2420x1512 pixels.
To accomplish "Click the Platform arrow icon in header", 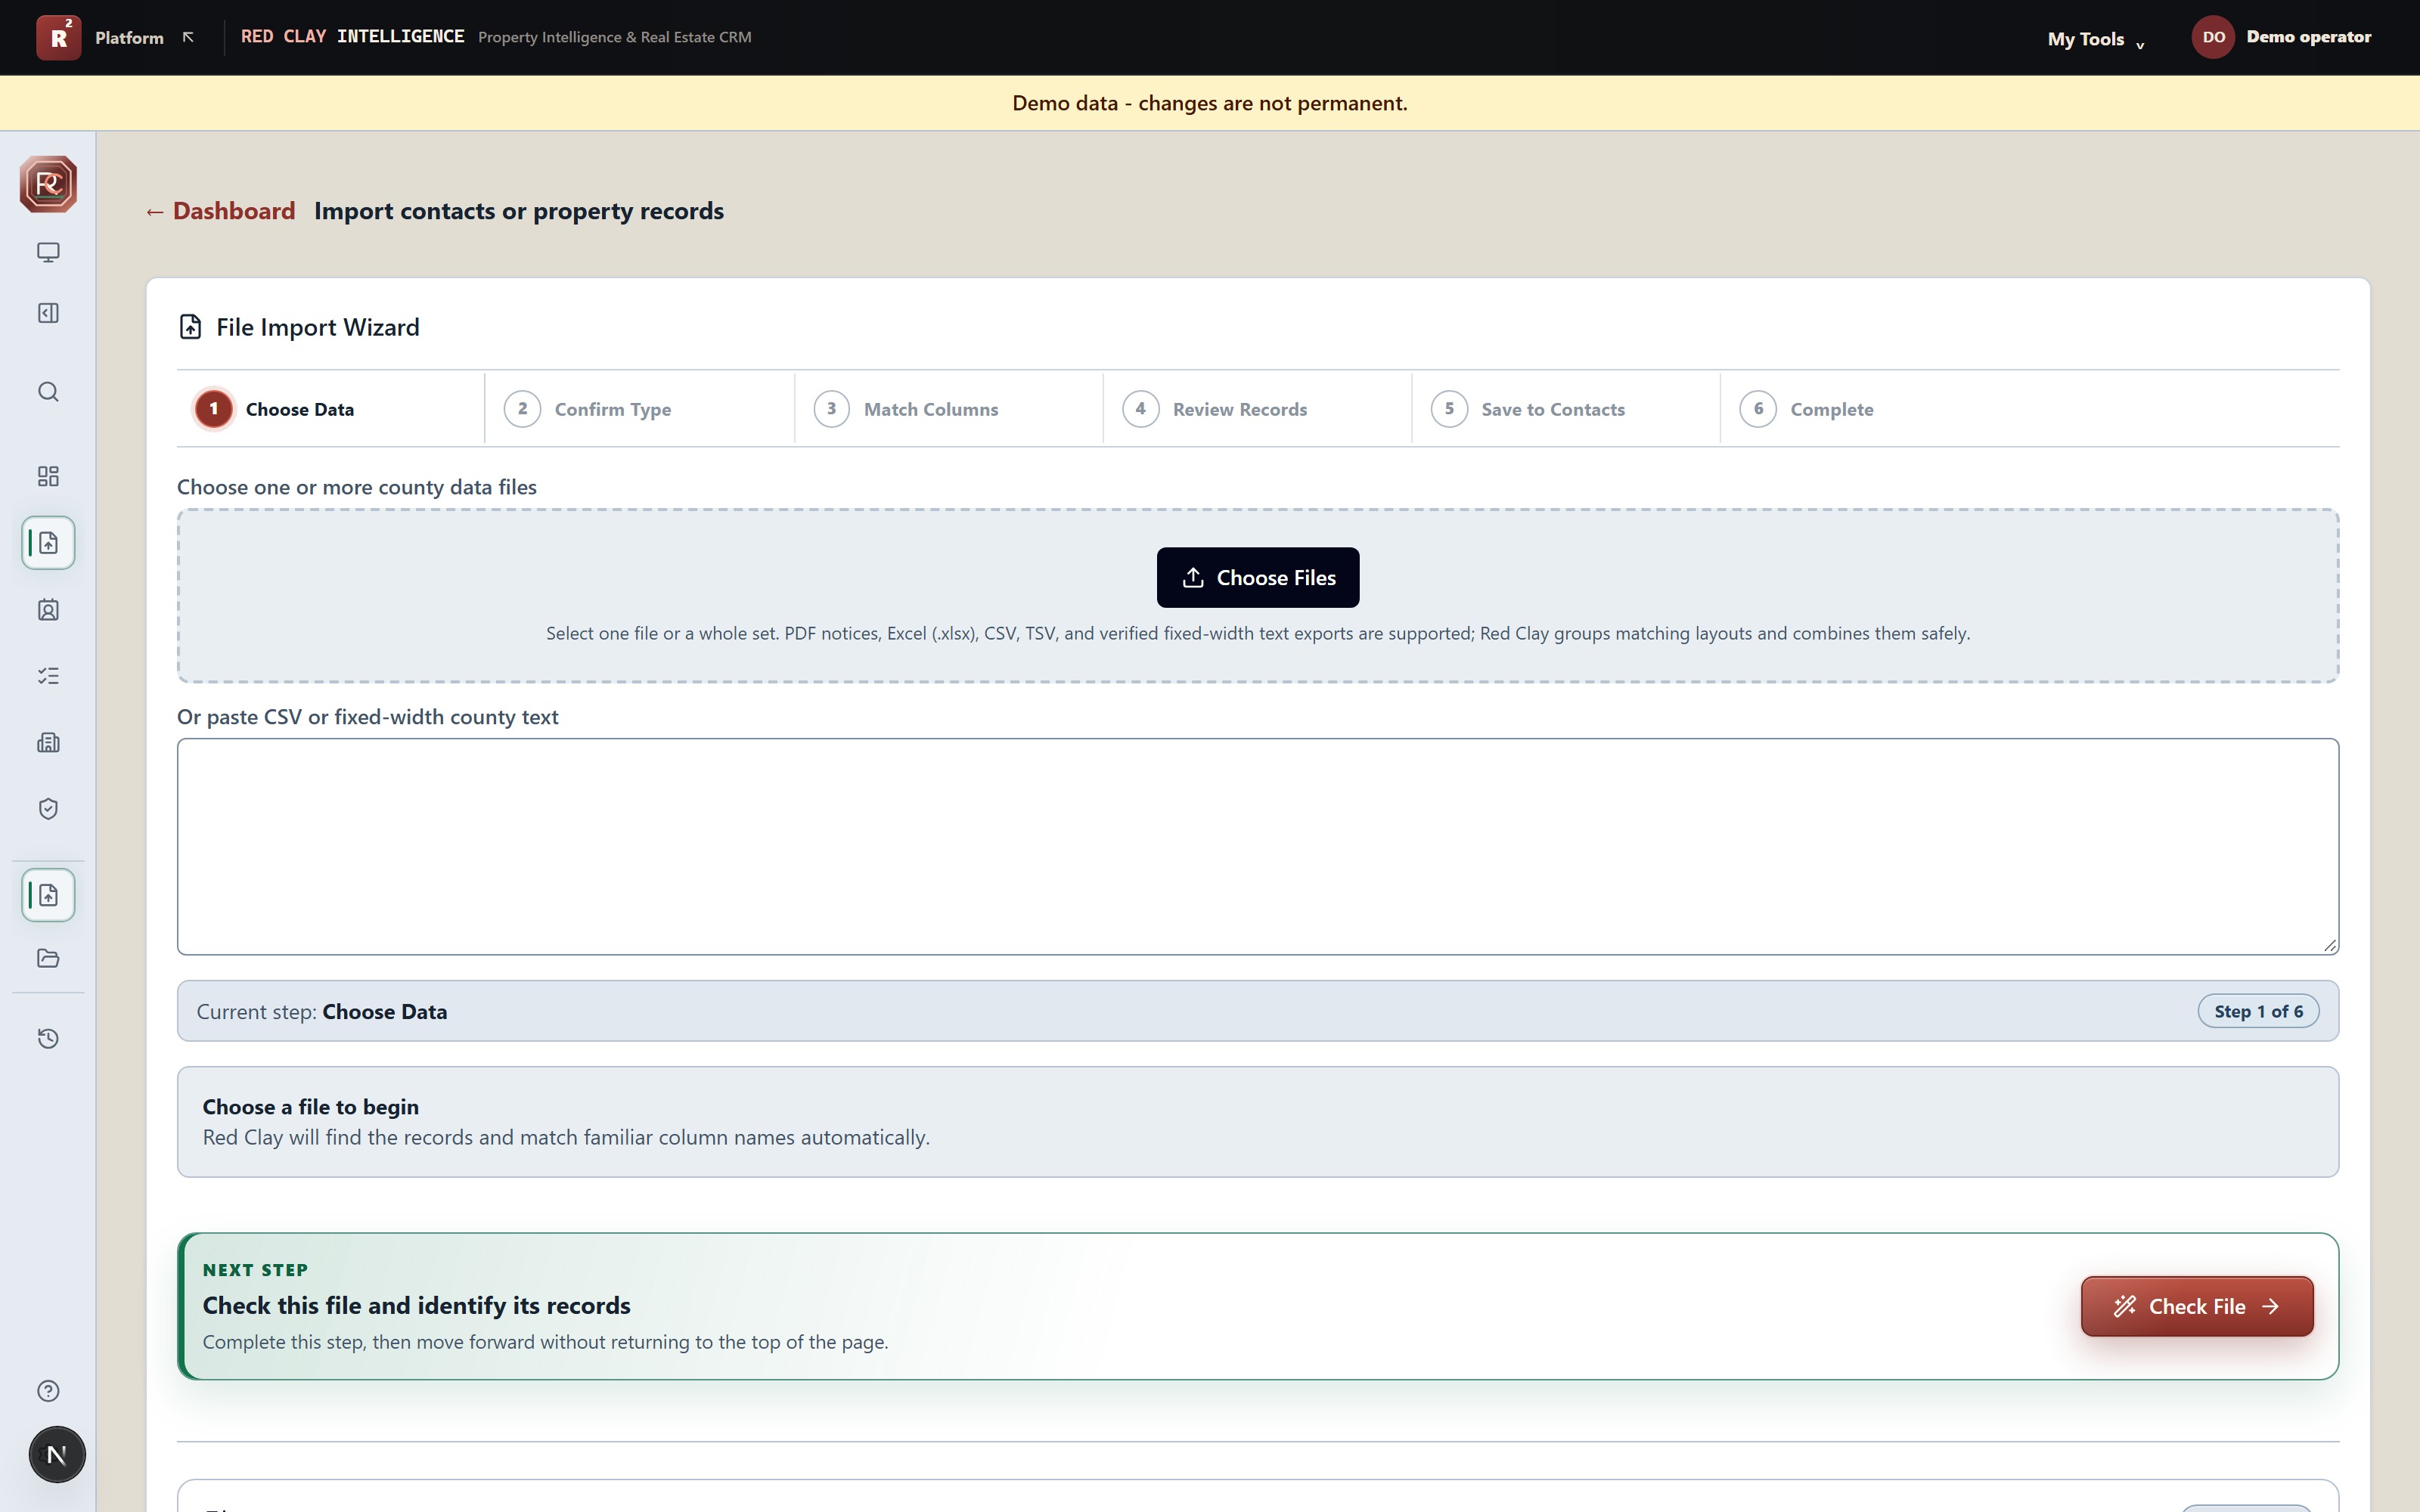I will tap(188, 37).
